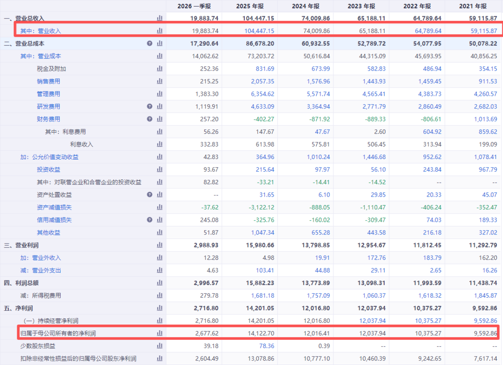Select 2026 一季报 净利润 value 2,716.80 in 五、净利润 row
503x365 pixels.
pyautogui.click(x=206, y=308)
